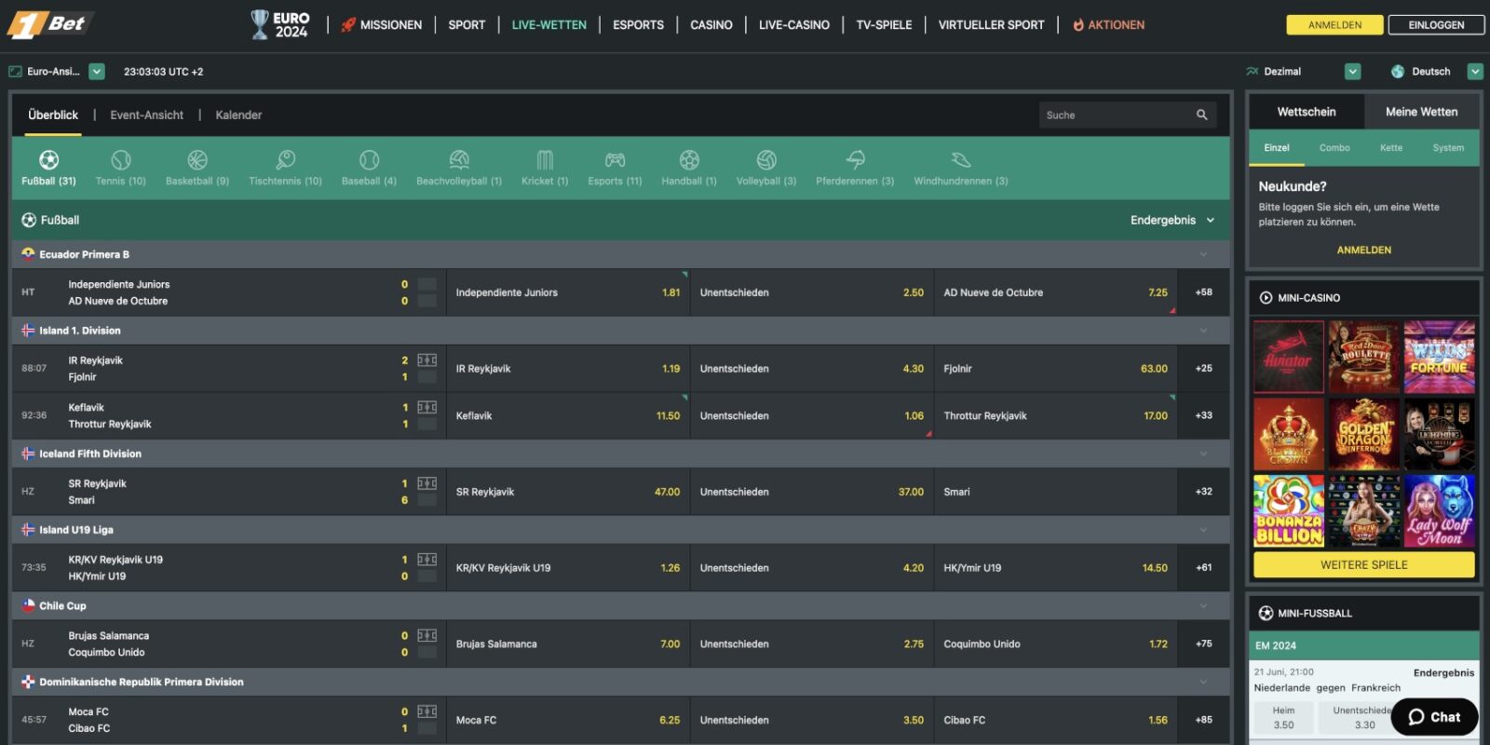This screenshot has width=1490, height=745.
Task: Select the Beachvolleyball (1) sport icon
Action: click(459, 160)
